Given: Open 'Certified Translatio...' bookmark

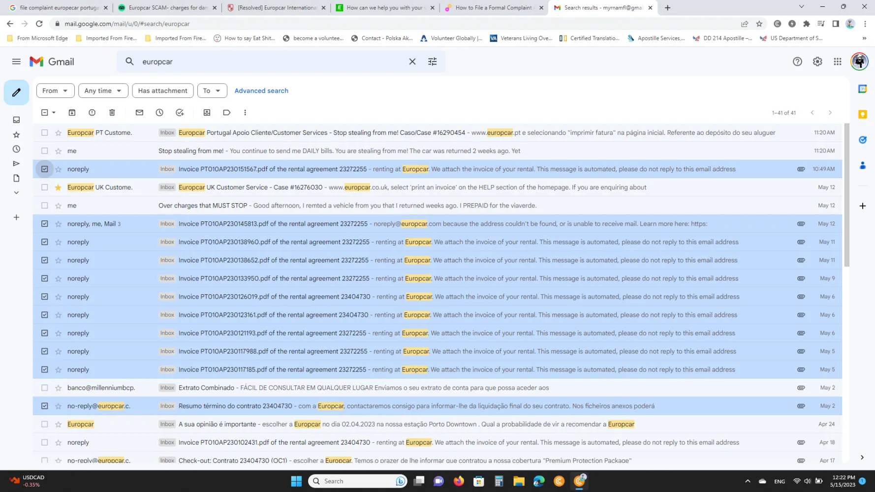Looking at the screenshot, I should coord(589,38).
